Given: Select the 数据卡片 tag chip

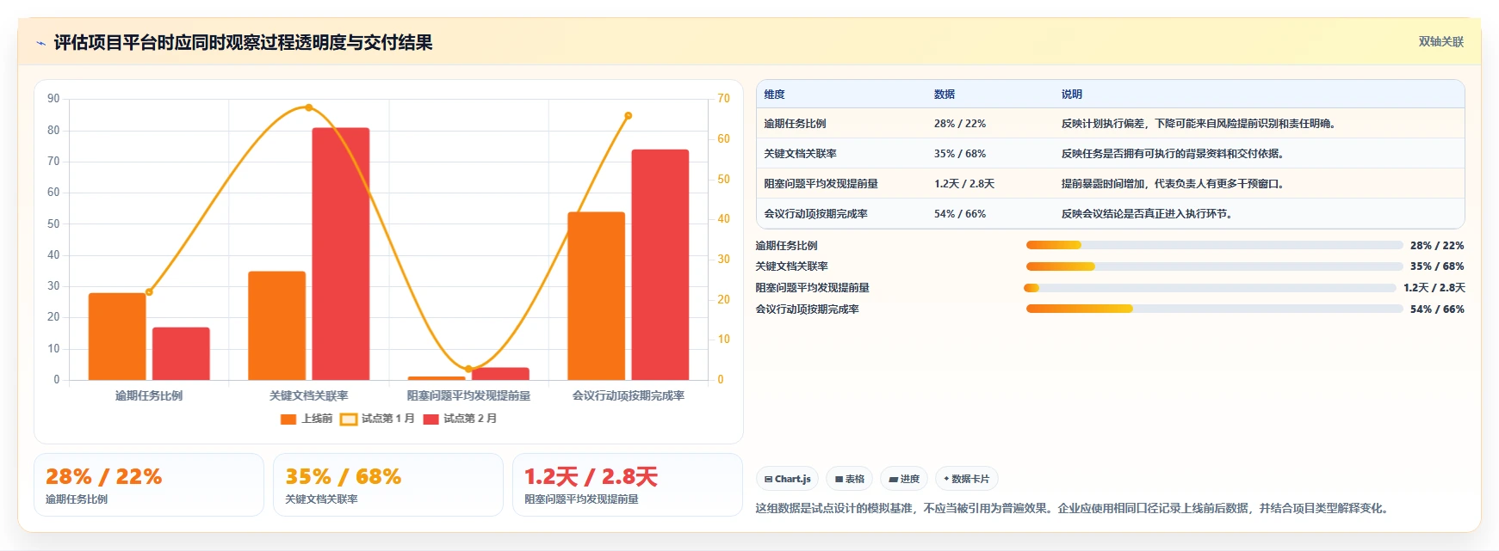Looking at the screenshot, I should [966, 479].
